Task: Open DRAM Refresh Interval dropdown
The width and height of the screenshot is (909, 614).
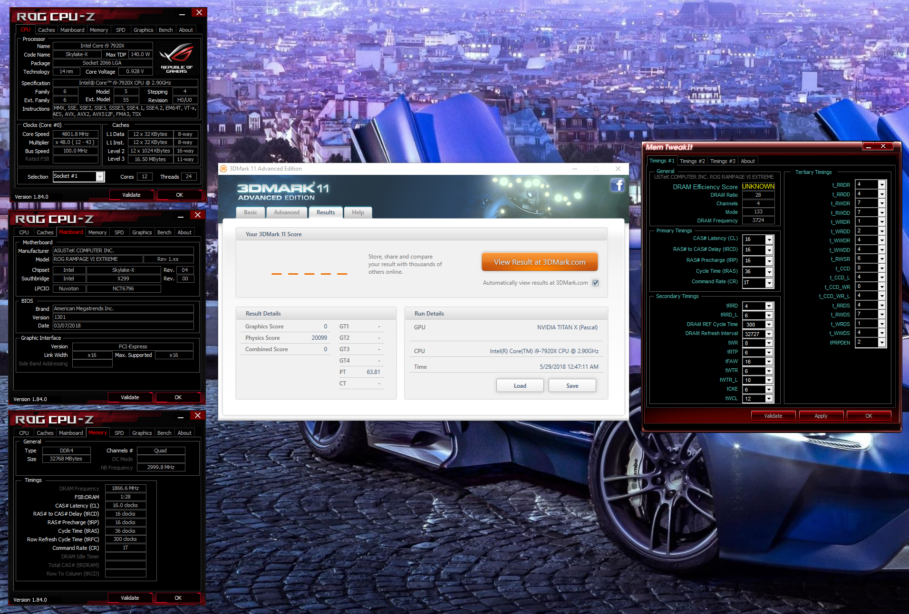Action: coord(769,334)
